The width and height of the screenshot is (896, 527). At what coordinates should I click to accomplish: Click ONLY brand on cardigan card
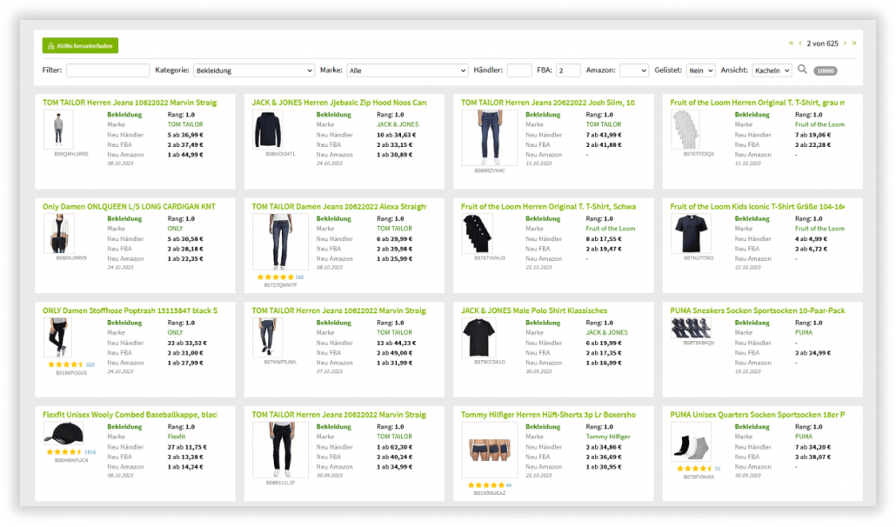175,229
